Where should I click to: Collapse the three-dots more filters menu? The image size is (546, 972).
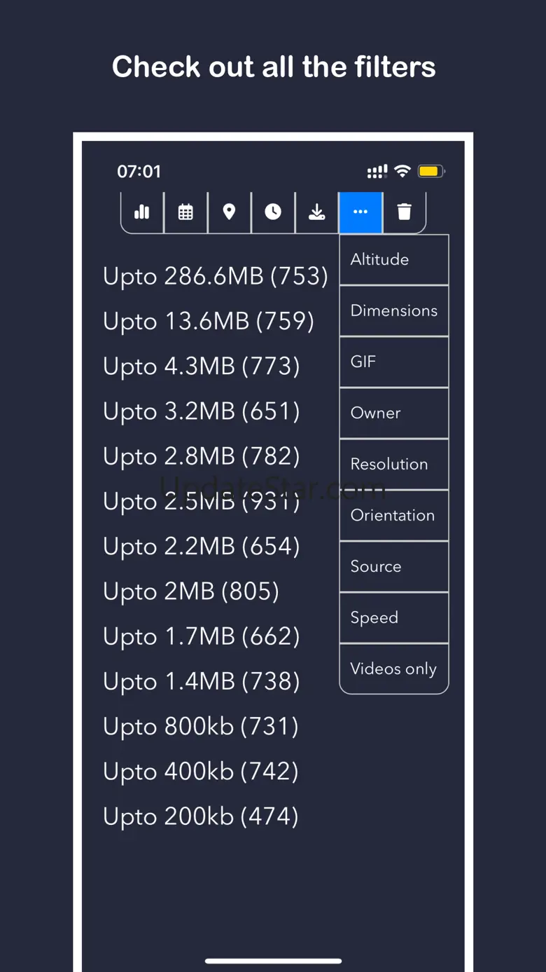[360, 212]
